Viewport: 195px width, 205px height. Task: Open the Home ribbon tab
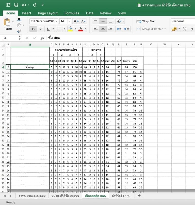pyautogui.click(x=10, y=13)
